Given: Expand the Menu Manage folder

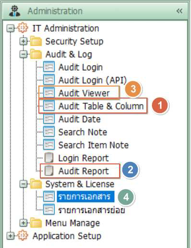Looking at the screenshot, I should 24,223.
